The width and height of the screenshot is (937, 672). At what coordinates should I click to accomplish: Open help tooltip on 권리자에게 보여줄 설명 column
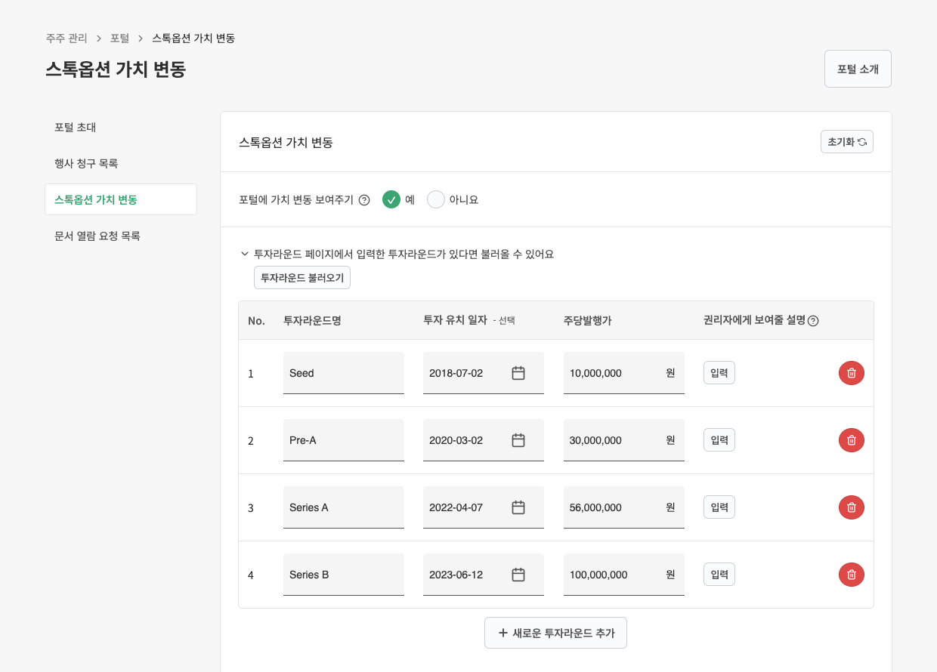click(813, 320)
